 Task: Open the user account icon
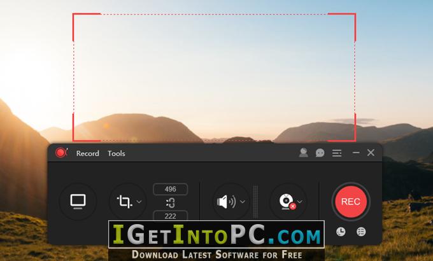click(304, 153)
